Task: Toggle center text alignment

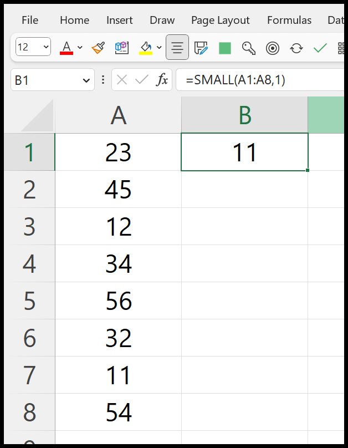Action: 177,48
